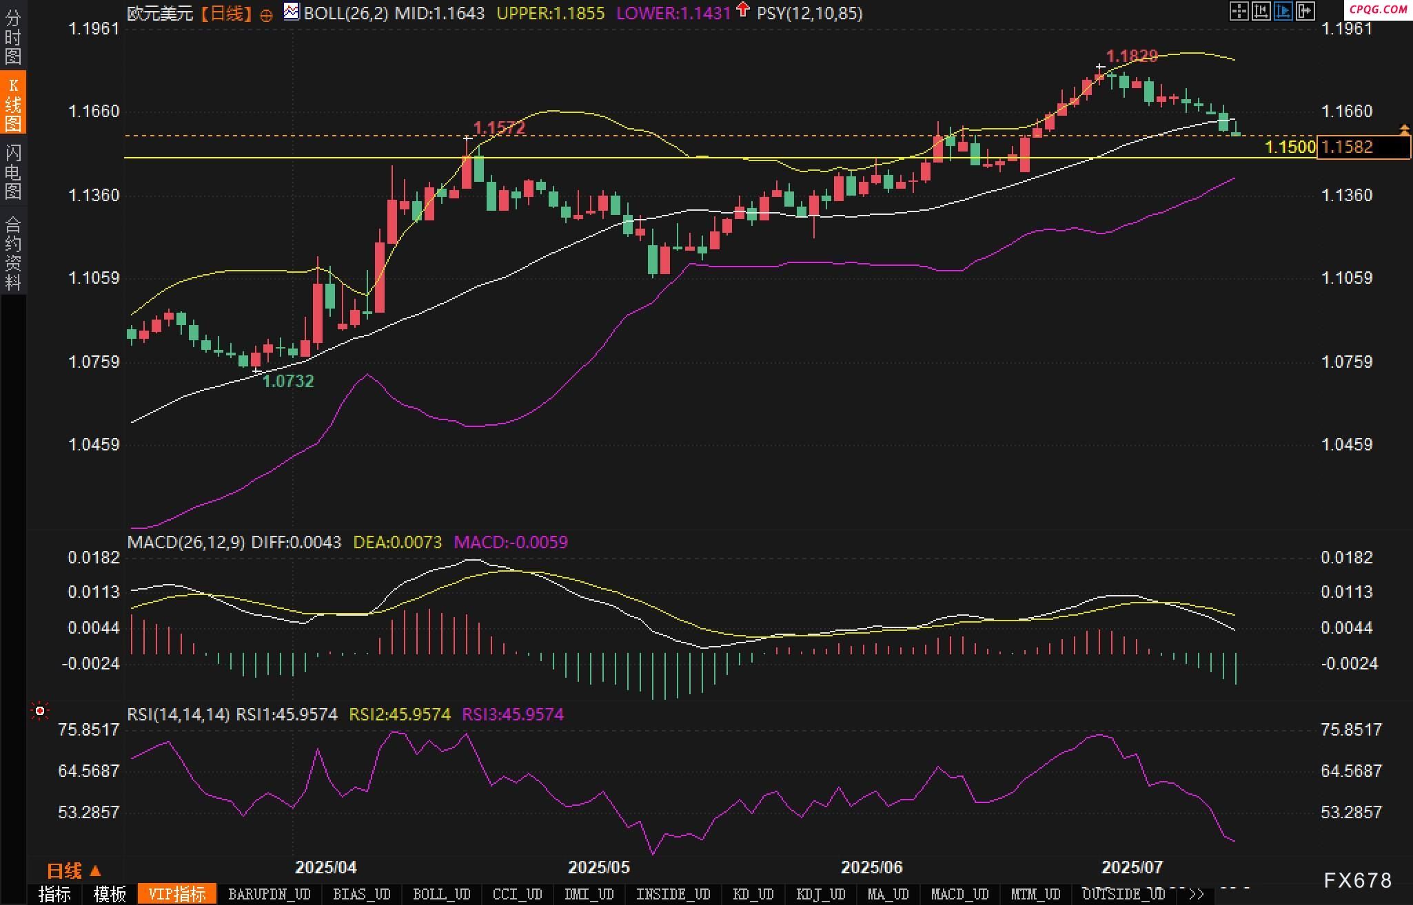Click the MACD_UD indicator button

tap(959, 894)
